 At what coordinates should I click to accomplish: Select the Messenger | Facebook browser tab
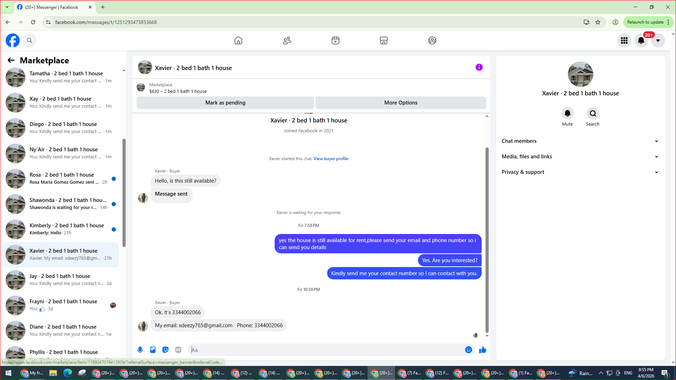tap(55, 7)
